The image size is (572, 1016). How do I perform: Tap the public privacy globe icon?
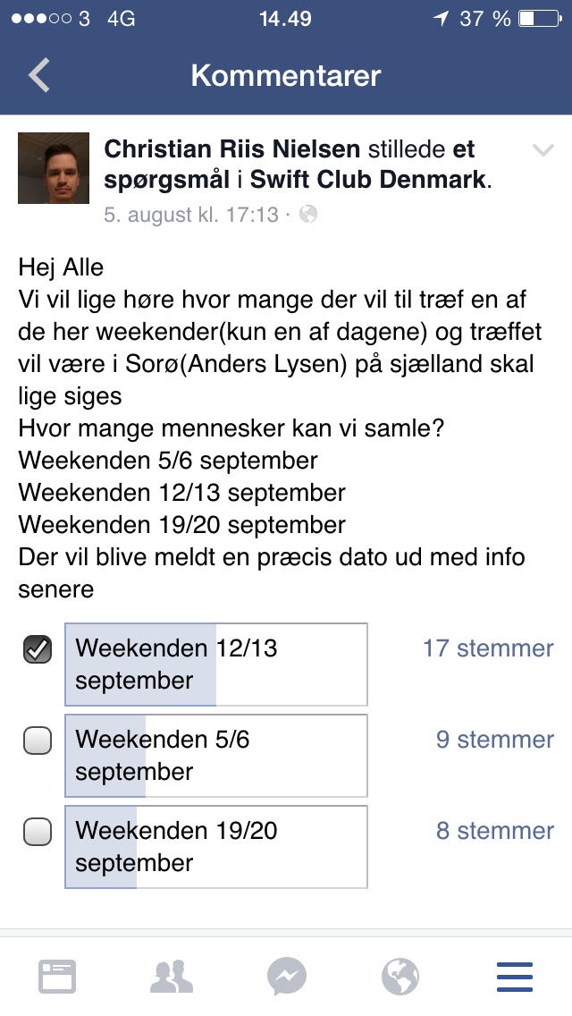pos(307,215)
